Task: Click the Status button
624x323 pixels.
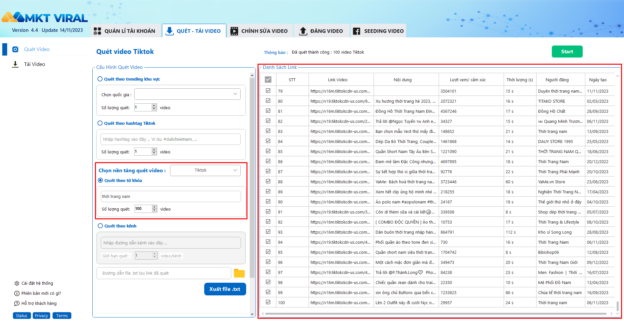Action: pyautogui.click(x=22, y=316)
